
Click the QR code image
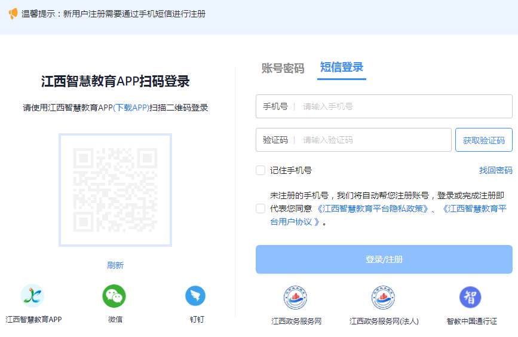pos(115,190)
